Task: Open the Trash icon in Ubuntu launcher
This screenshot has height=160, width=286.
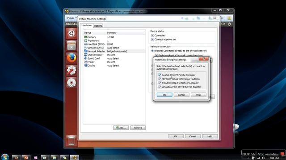Action: point(71,140)
